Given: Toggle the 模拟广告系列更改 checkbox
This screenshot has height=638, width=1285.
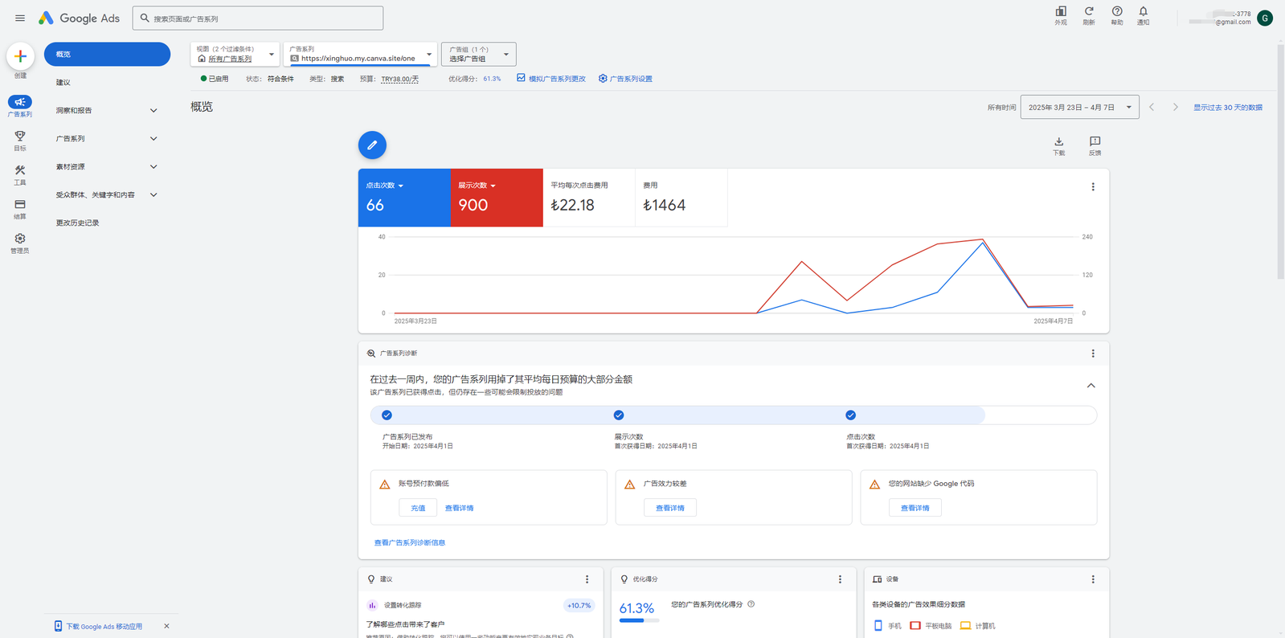Looking at the screenshot, I should 521,78.
